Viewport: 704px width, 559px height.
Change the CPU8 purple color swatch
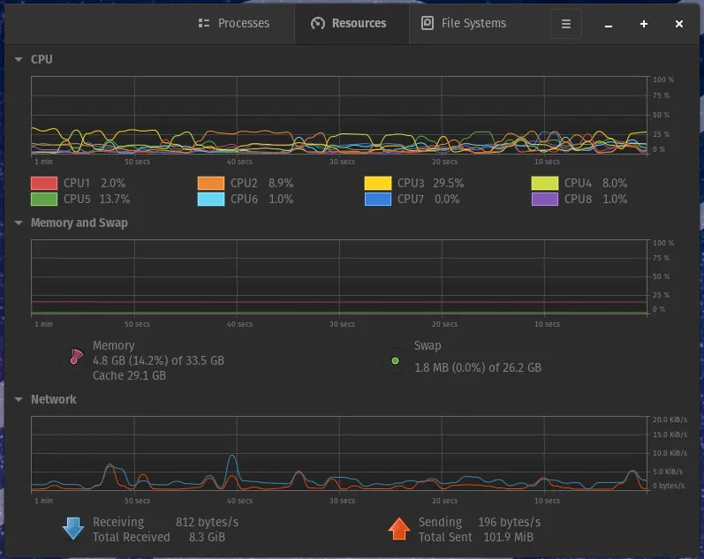[545, 199]
